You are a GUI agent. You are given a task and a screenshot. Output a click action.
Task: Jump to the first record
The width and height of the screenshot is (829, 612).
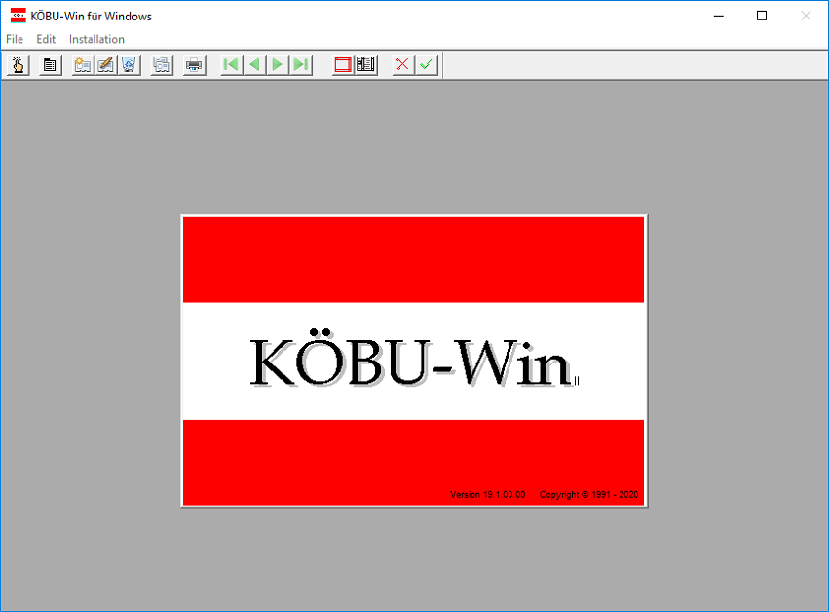[232, 65]
